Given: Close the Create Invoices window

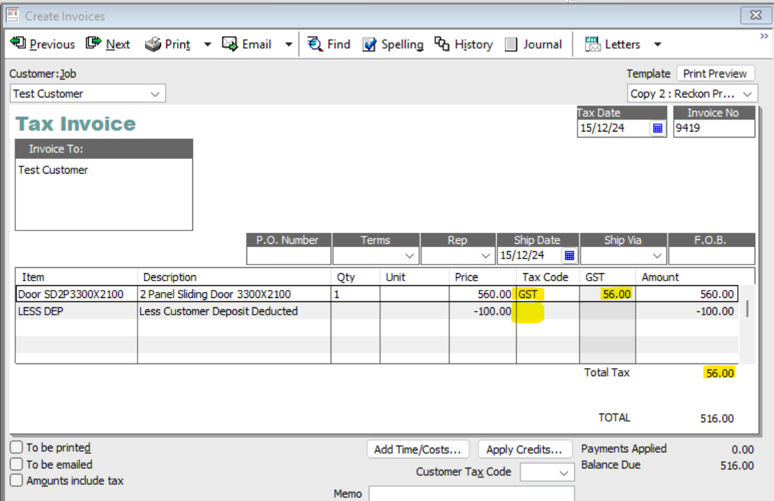Looking at the screenshot, I should (755, 15).
